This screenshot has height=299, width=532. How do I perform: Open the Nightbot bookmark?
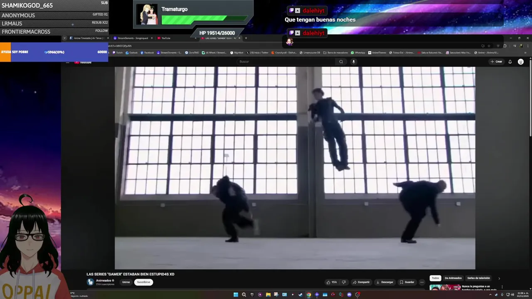237,53
